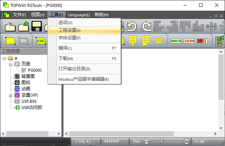Click the canvas horizontal scroll right arrow
Image resolution: width=225 pixels, height=146 pixels.
(x=215, y=134)
